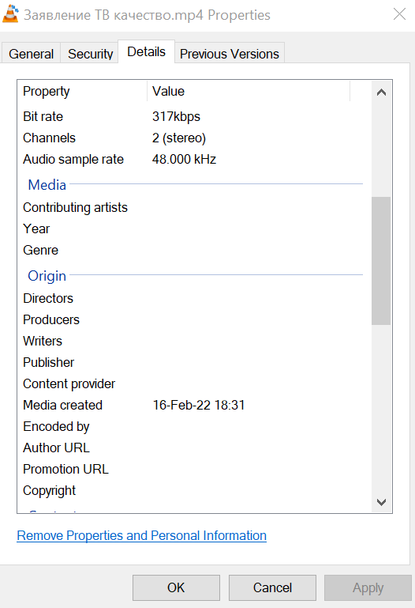Image resolution: width=415 pixels, height=608 pixels.
Task: Select the Publisher property
Action: coord(48,362)
